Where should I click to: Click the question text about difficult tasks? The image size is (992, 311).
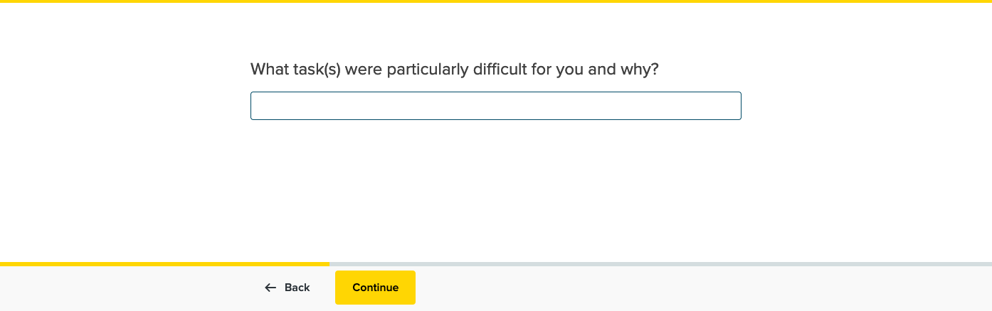click(454, 70)
